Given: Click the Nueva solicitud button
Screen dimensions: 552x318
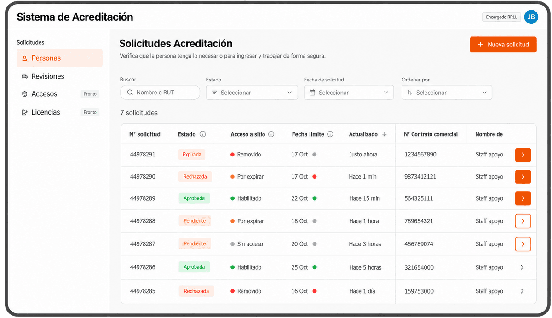Looking at the screenshot, I should (x=503, y=45).
